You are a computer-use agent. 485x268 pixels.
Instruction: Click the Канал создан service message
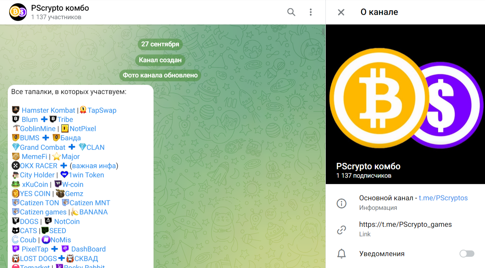click(x=160, y=60)
